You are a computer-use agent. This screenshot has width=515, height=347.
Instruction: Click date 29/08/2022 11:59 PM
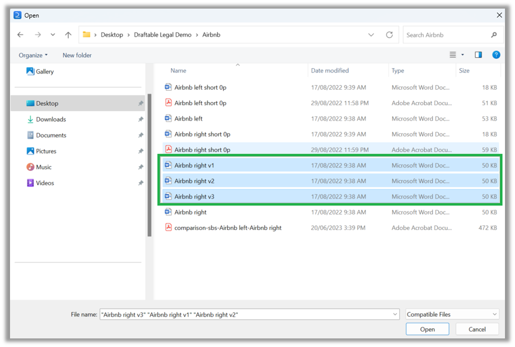[x=340, y=150]
